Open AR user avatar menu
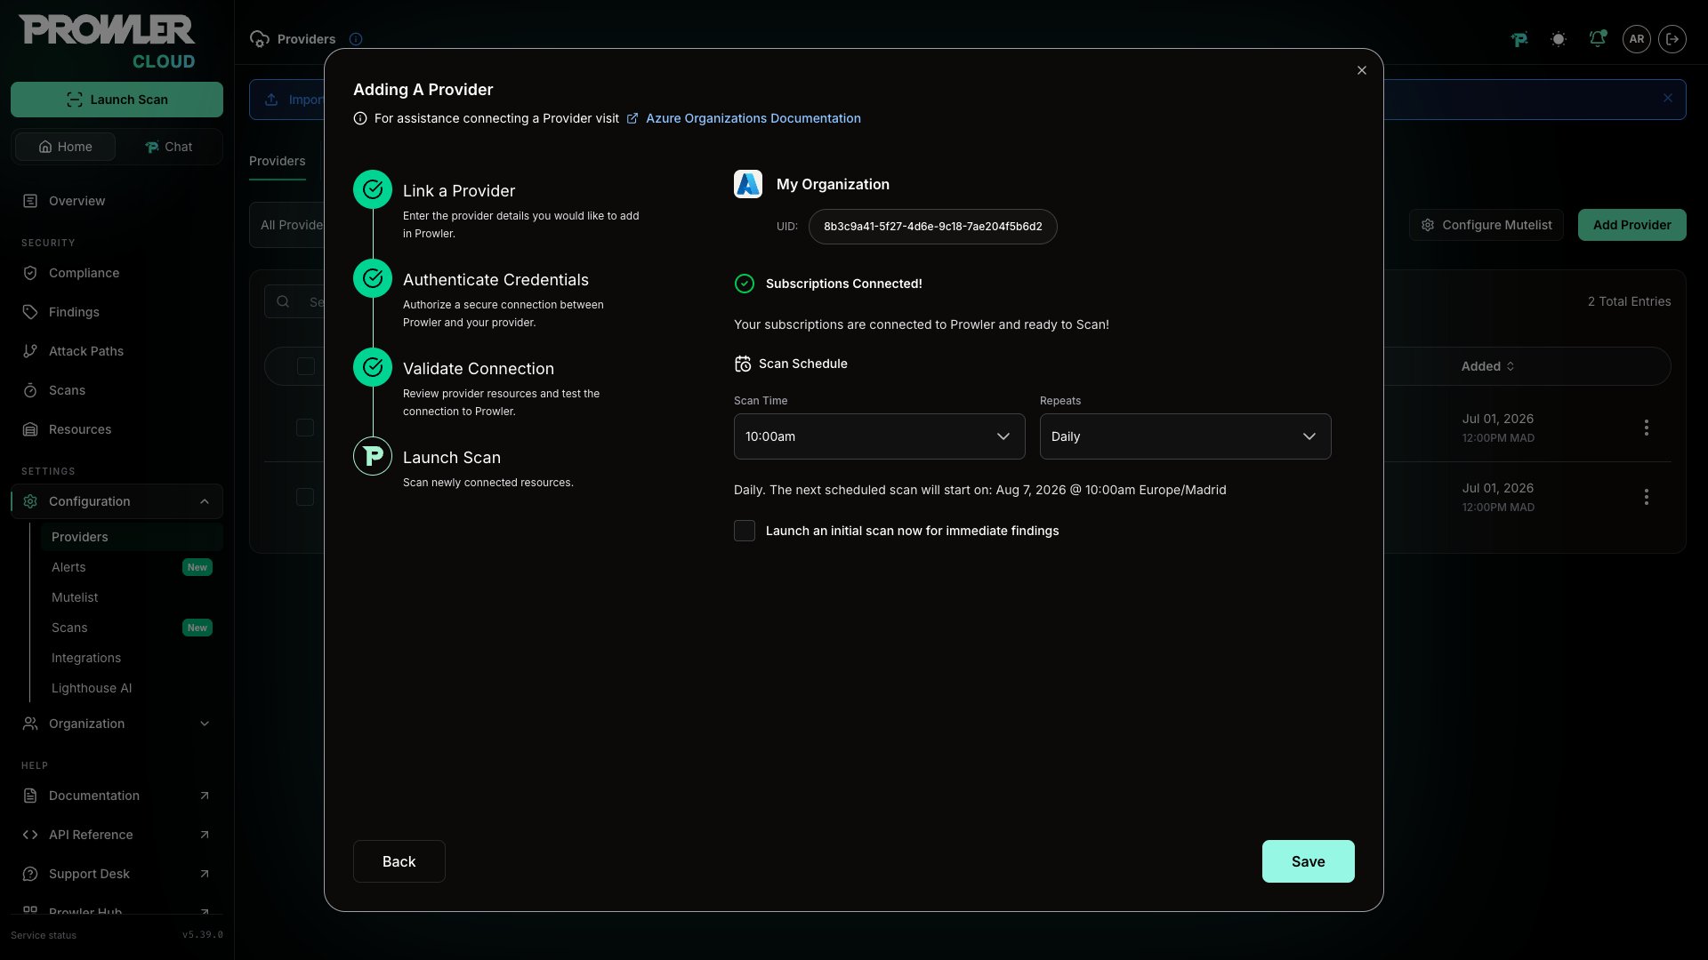 coord(1637,39)
